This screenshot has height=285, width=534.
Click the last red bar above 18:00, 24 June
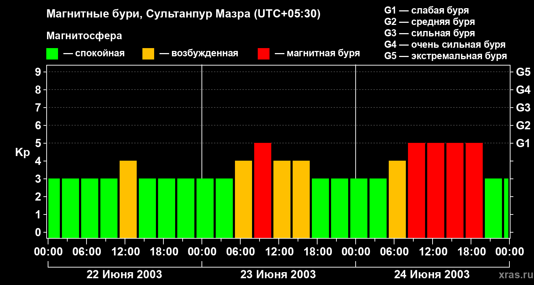point(474,191)
